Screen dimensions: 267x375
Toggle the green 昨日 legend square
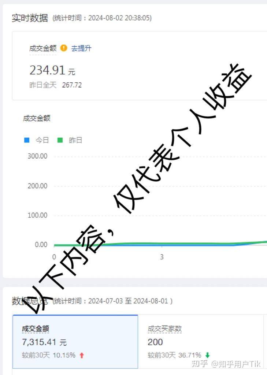pos(60,140)
